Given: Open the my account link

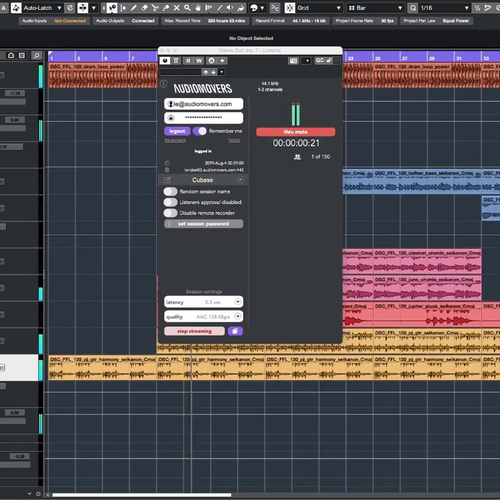Looking at the screenshot, I should click(x=175, y=140).
